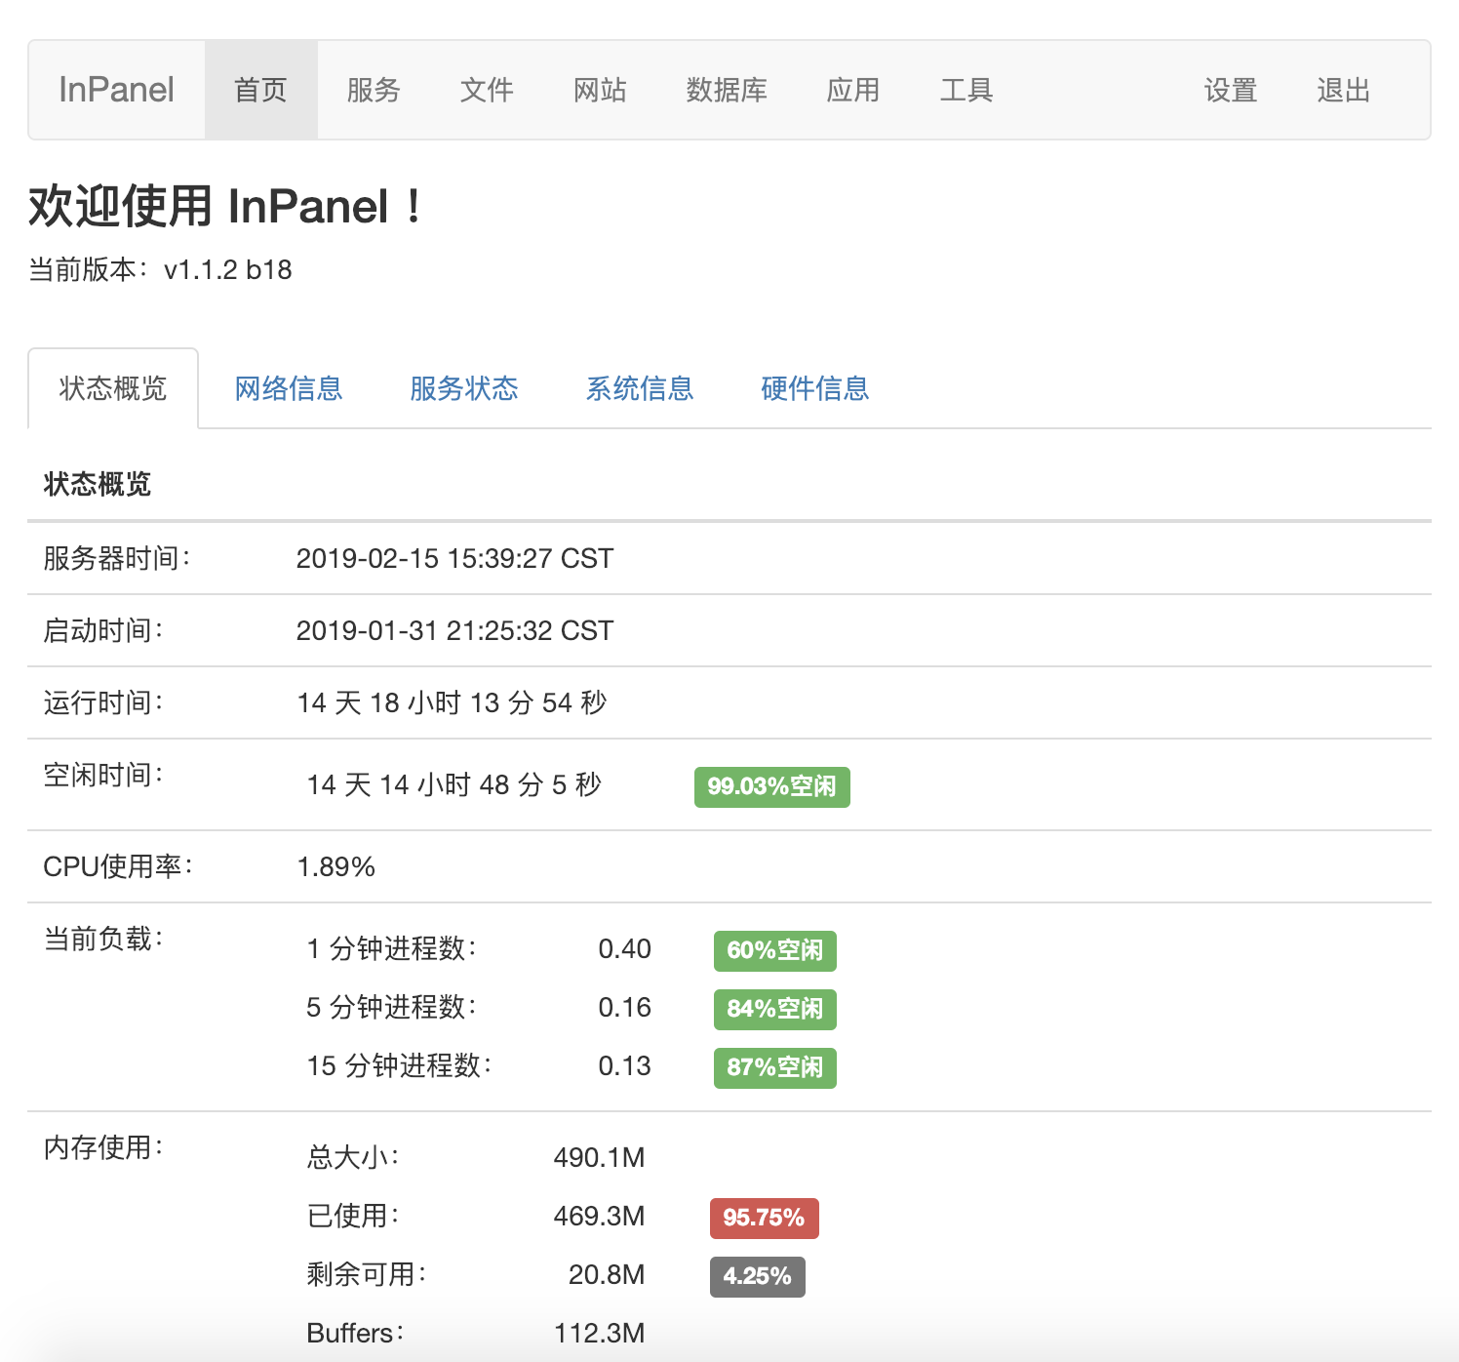Click 退出 to log out
This screenshot has width=1459, height=1362.
click(1343, 90)
